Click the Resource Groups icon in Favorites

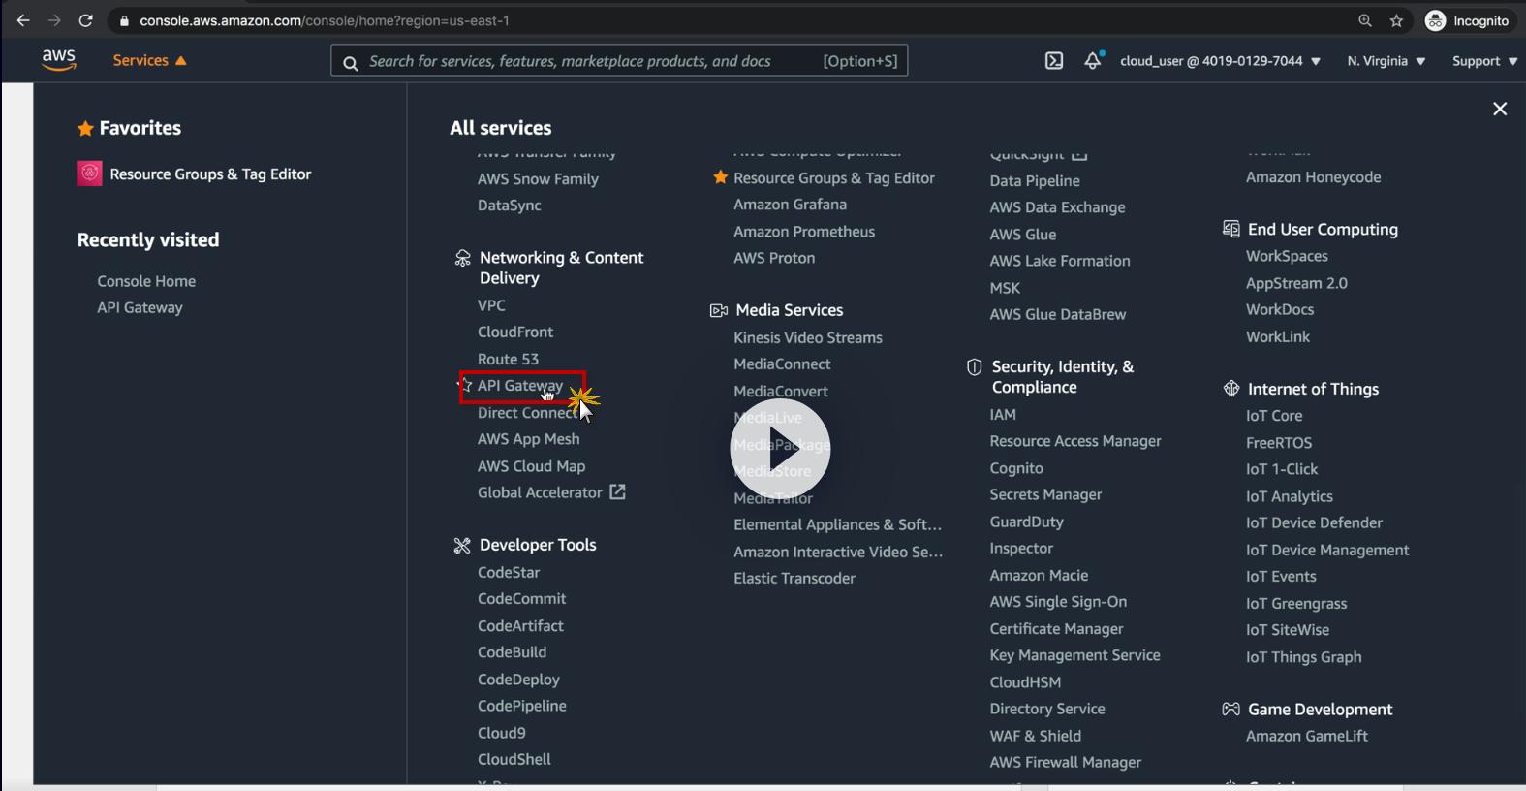tap(89, 174)
